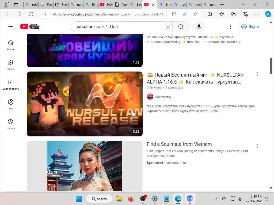
Task: Open History in the sidebar
Action: pos(11,124)
